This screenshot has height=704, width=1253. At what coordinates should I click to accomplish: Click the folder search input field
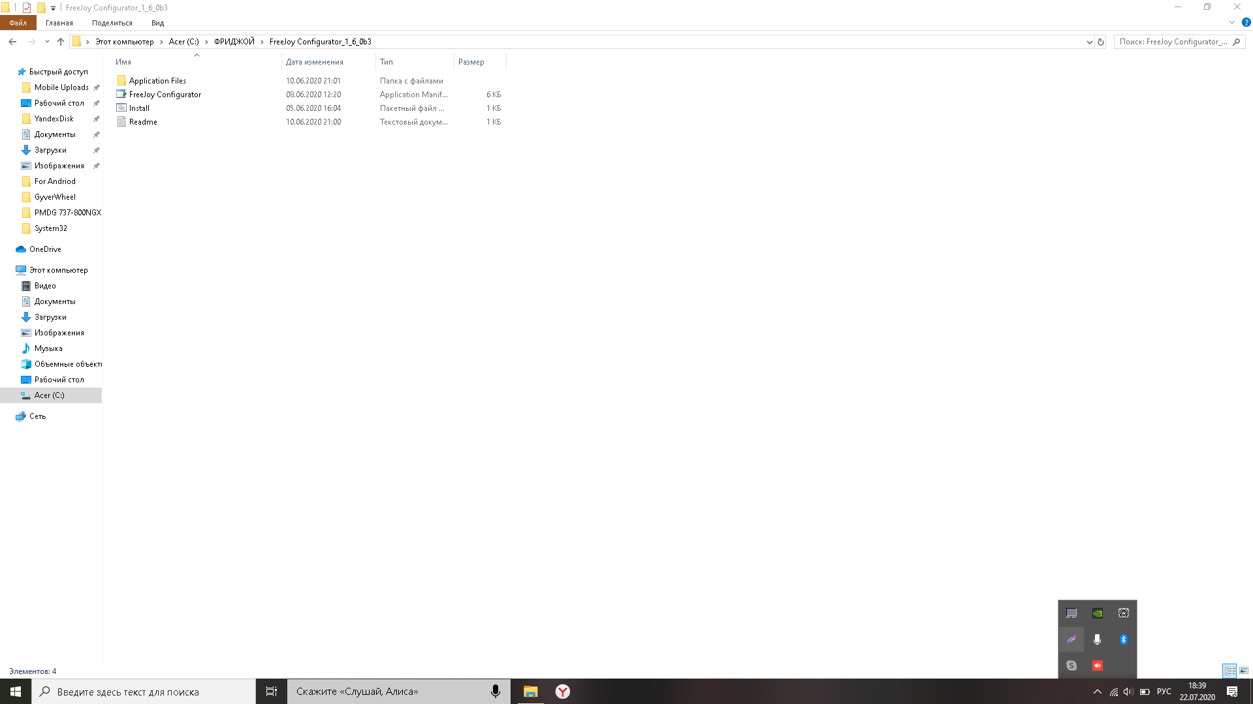[1173, 42]
